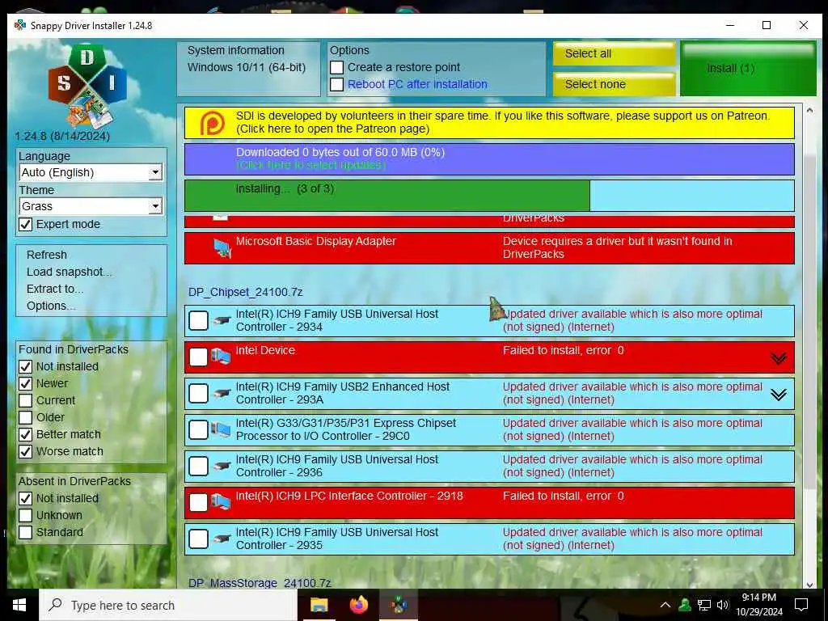Select checkbox for G33/G31/P35/P31 Express Chipset
The image size is (828, 621).
(x=199, y=430)
